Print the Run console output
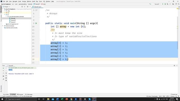 pyautogui.click(x=6, y=78)
